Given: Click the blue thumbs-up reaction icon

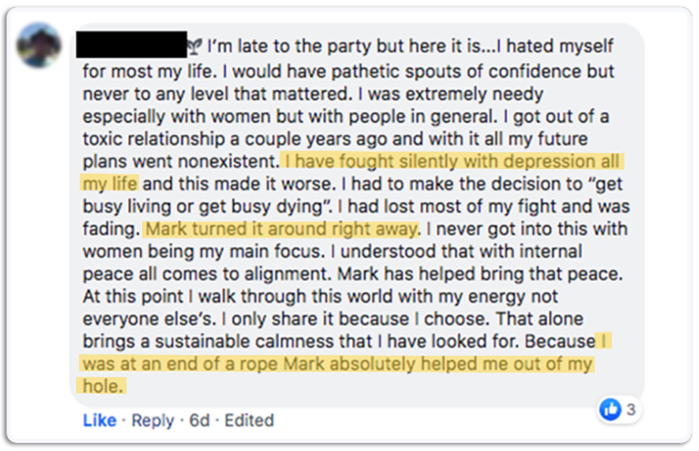Looking at the screenshot, I should (x=610, y=411).
